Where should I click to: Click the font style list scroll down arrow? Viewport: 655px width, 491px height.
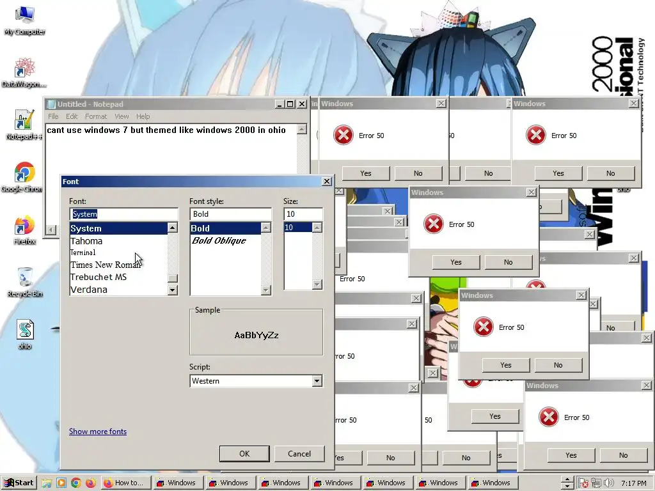tap(266, 290)
